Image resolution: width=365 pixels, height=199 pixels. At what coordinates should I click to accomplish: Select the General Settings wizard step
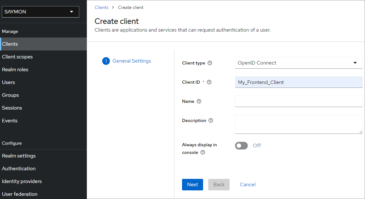(x=127, y=61)
